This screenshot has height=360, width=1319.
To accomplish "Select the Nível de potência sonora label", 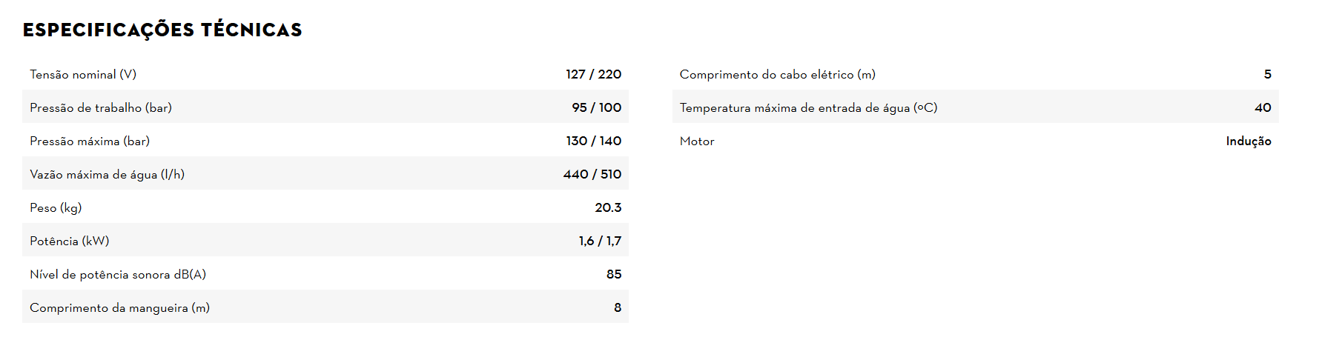I will point(118,274).
